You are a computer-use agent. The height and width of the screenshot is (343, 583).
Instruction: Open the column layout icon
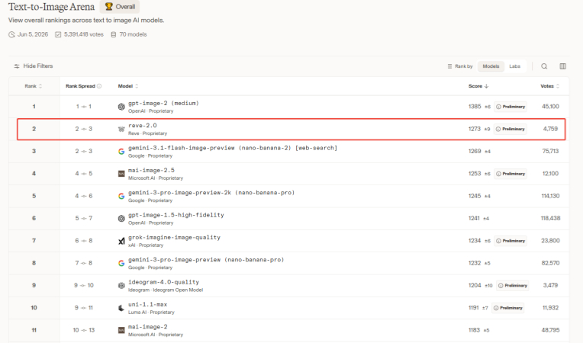point(562,66)
